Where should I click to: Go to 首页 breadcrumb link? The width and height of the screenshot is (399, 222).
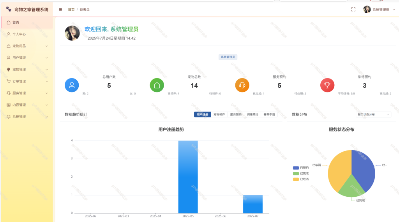coord(71,10)
